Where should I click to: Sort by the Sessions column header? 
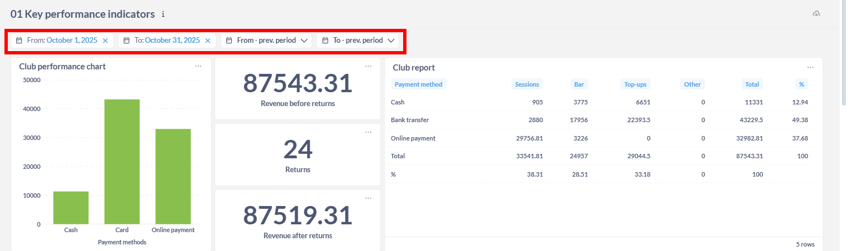[527, 84]
